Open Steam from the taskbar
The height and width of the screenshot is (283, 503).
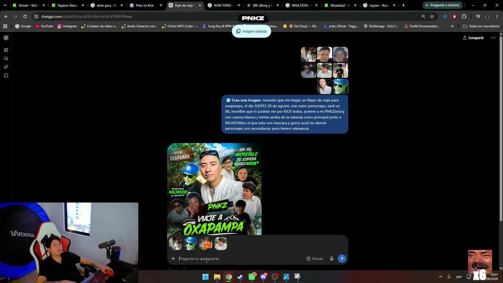[x=240, y=277]
